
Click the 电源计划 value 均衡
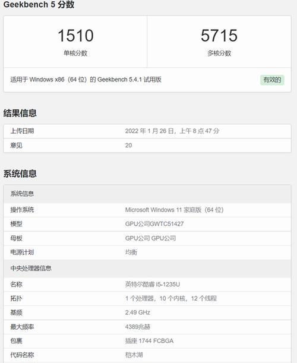click(x=131, y=252)
